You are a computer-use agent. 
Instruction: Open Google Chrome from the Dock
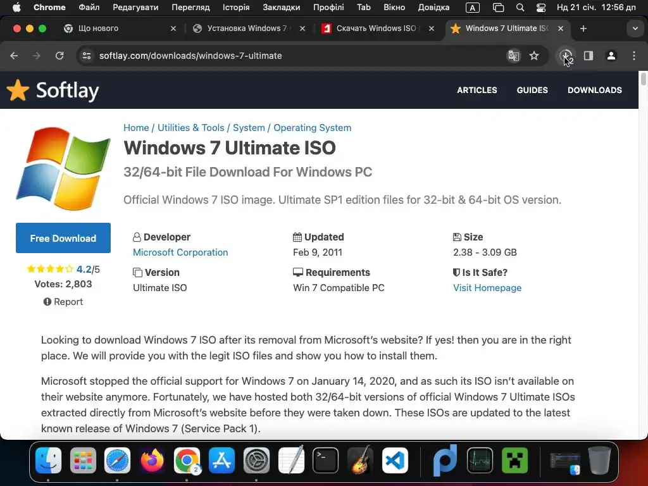tap(187, 460)
